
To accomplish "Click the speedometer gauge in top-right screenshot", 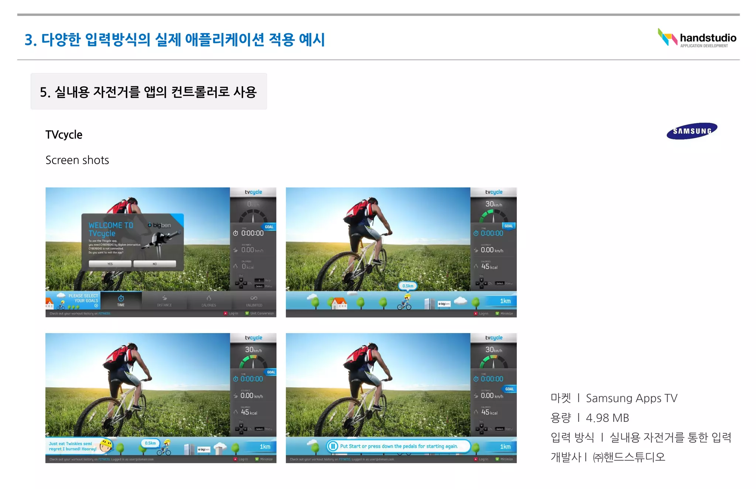I will tap(493, 216).
